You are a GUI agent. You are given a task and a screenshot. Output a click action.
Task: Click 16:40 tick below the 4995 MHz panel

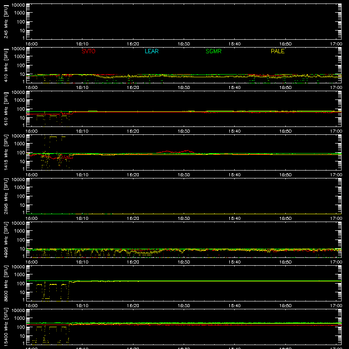tap(235, 262)
